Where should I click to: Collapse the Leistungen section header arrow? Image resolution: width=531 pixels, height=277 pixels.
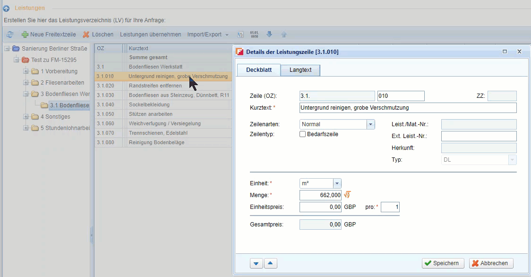(6, 8)
